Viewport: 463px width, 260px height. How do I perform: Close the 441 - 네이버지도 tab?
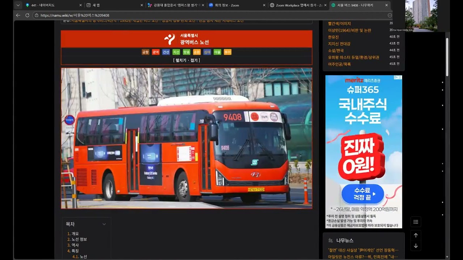coord(80,5)
